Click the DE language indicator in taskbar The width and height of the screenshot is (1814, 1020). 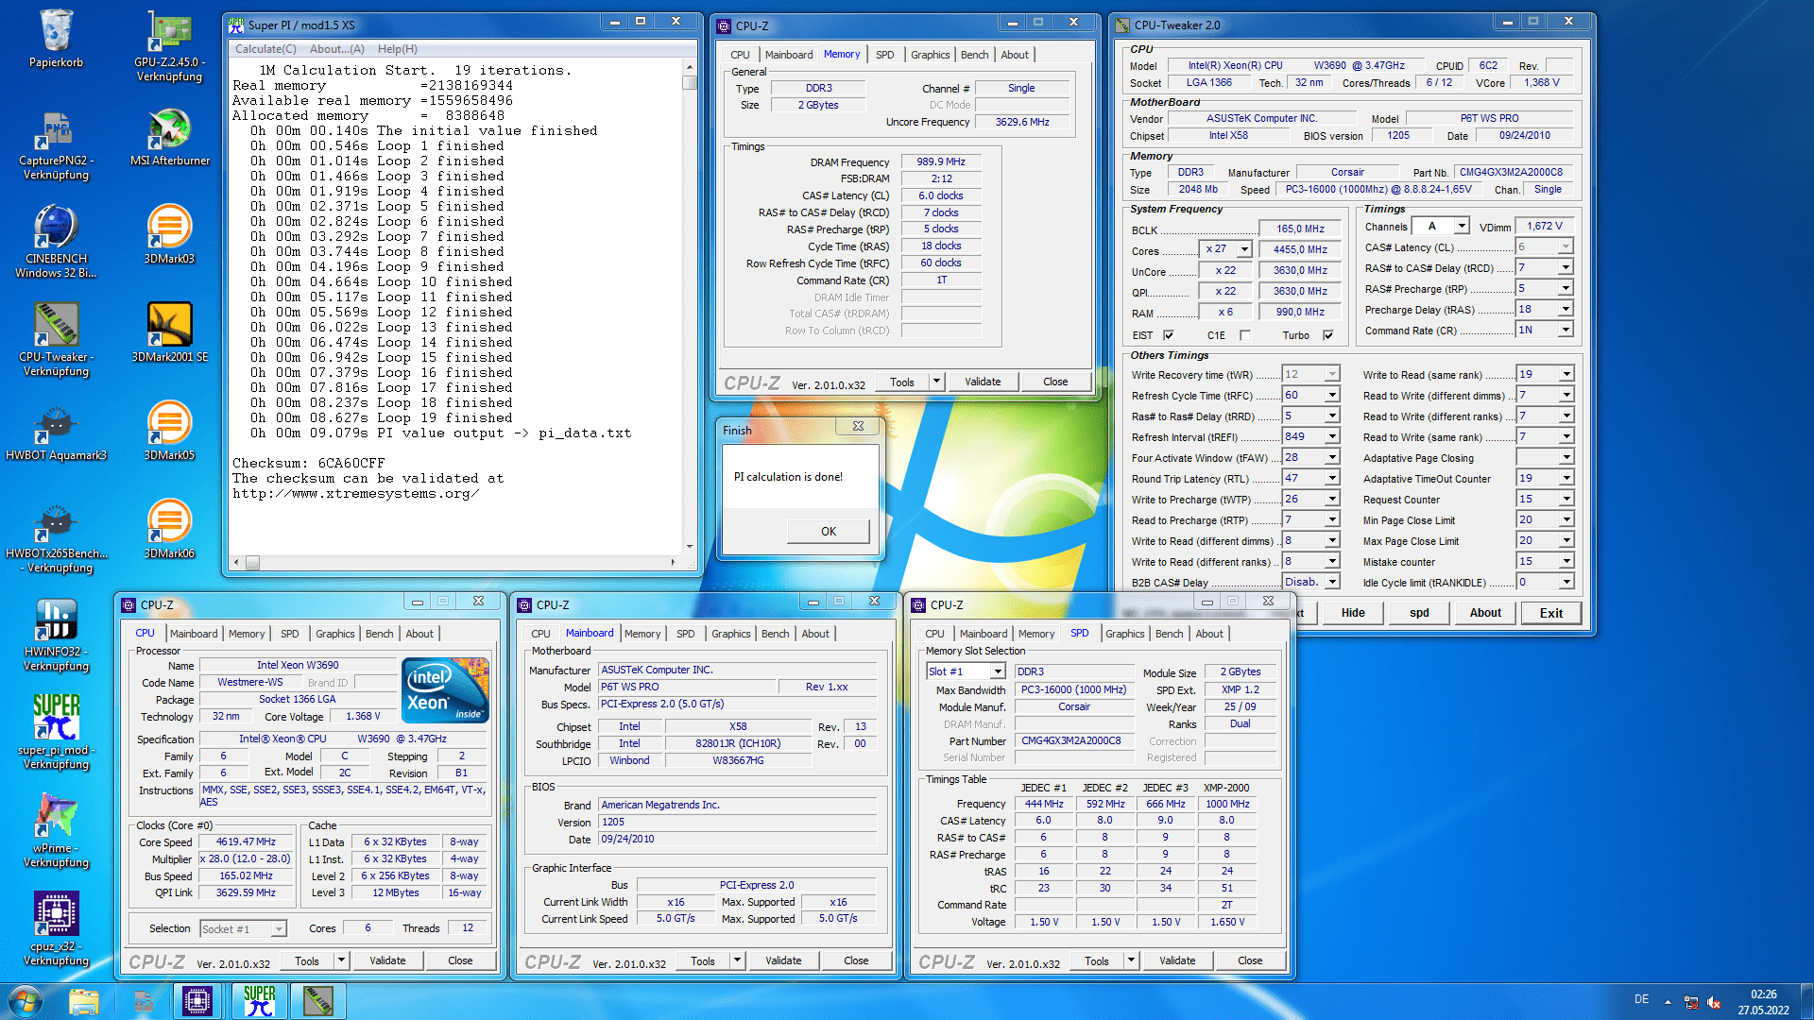click(x=1641, y=999)
